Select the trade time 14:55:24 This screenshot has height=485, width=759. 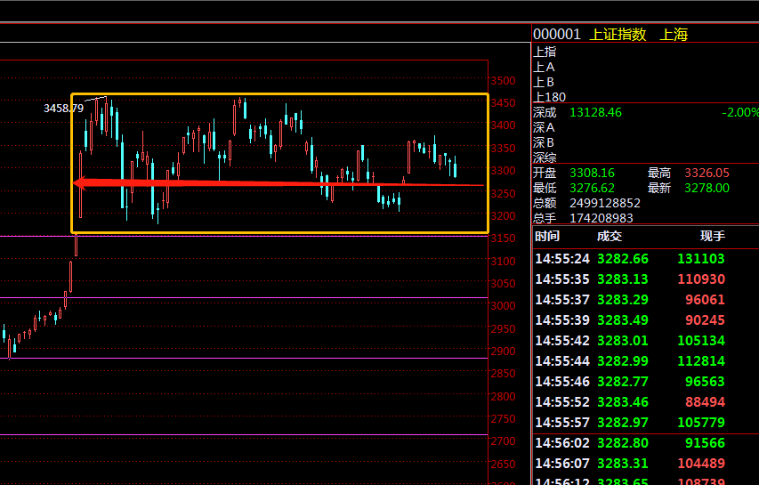pos(562,258)
